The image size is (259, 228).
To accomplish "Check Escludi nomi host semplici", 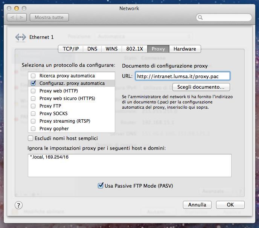I will tap(30, 138).
